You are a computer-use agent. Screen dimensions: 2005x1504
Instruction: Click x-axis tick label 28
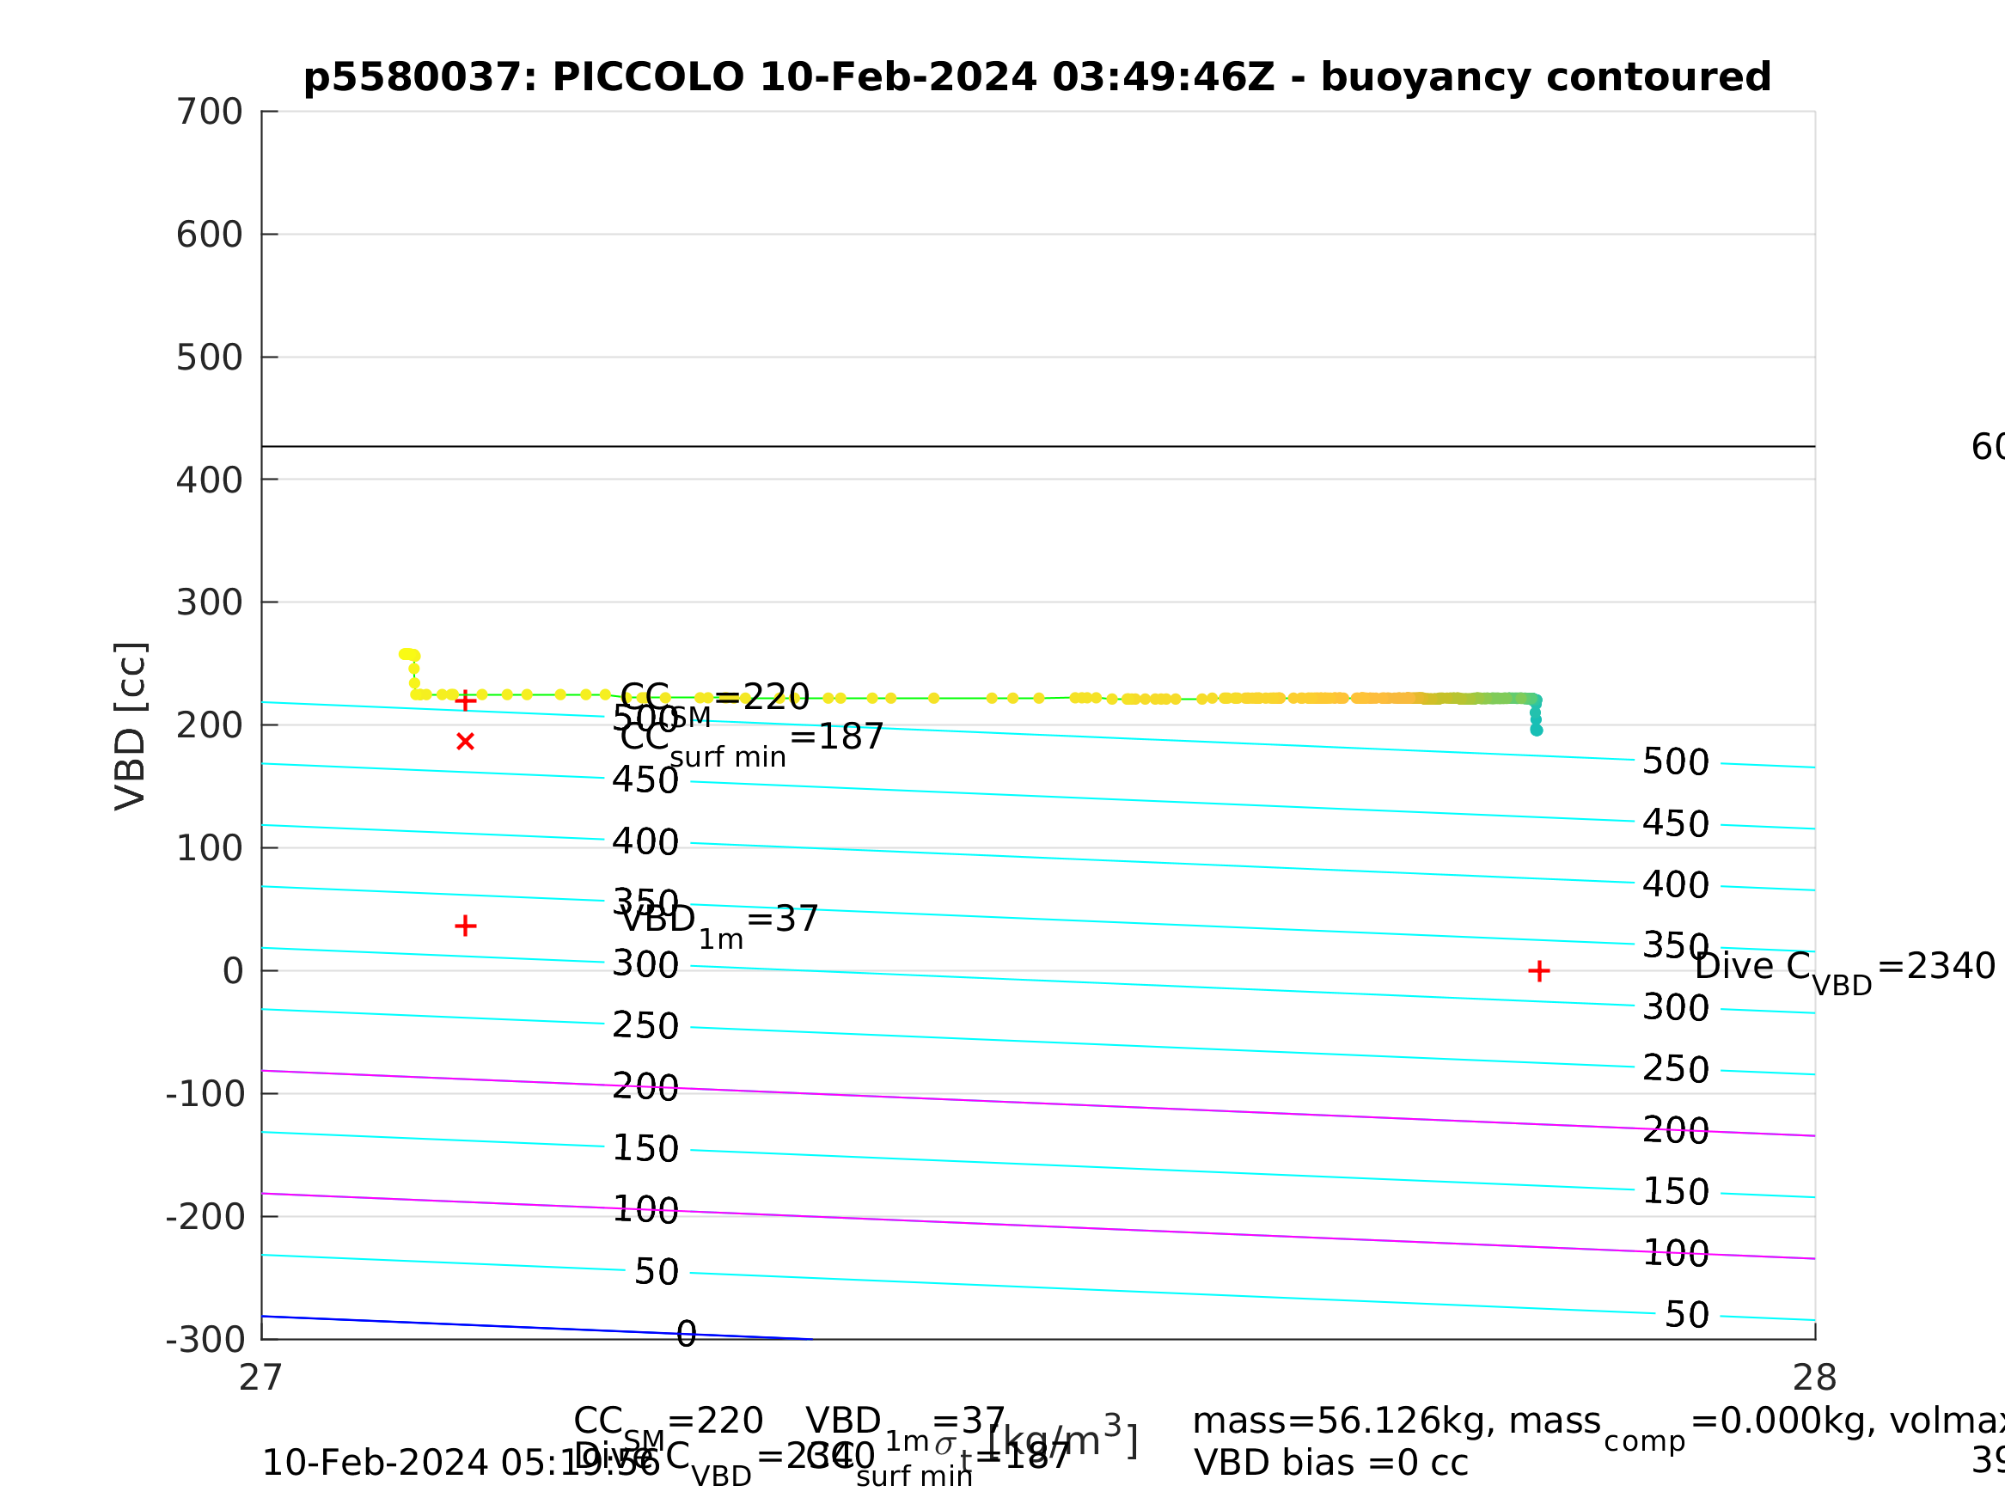point(1815,1378)
